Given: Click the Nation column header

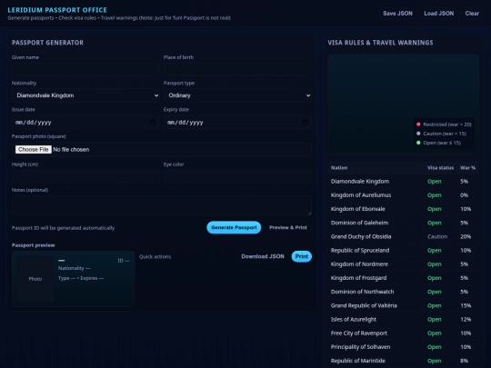Looking at the screenshot, I should click(x=339, y=168).
